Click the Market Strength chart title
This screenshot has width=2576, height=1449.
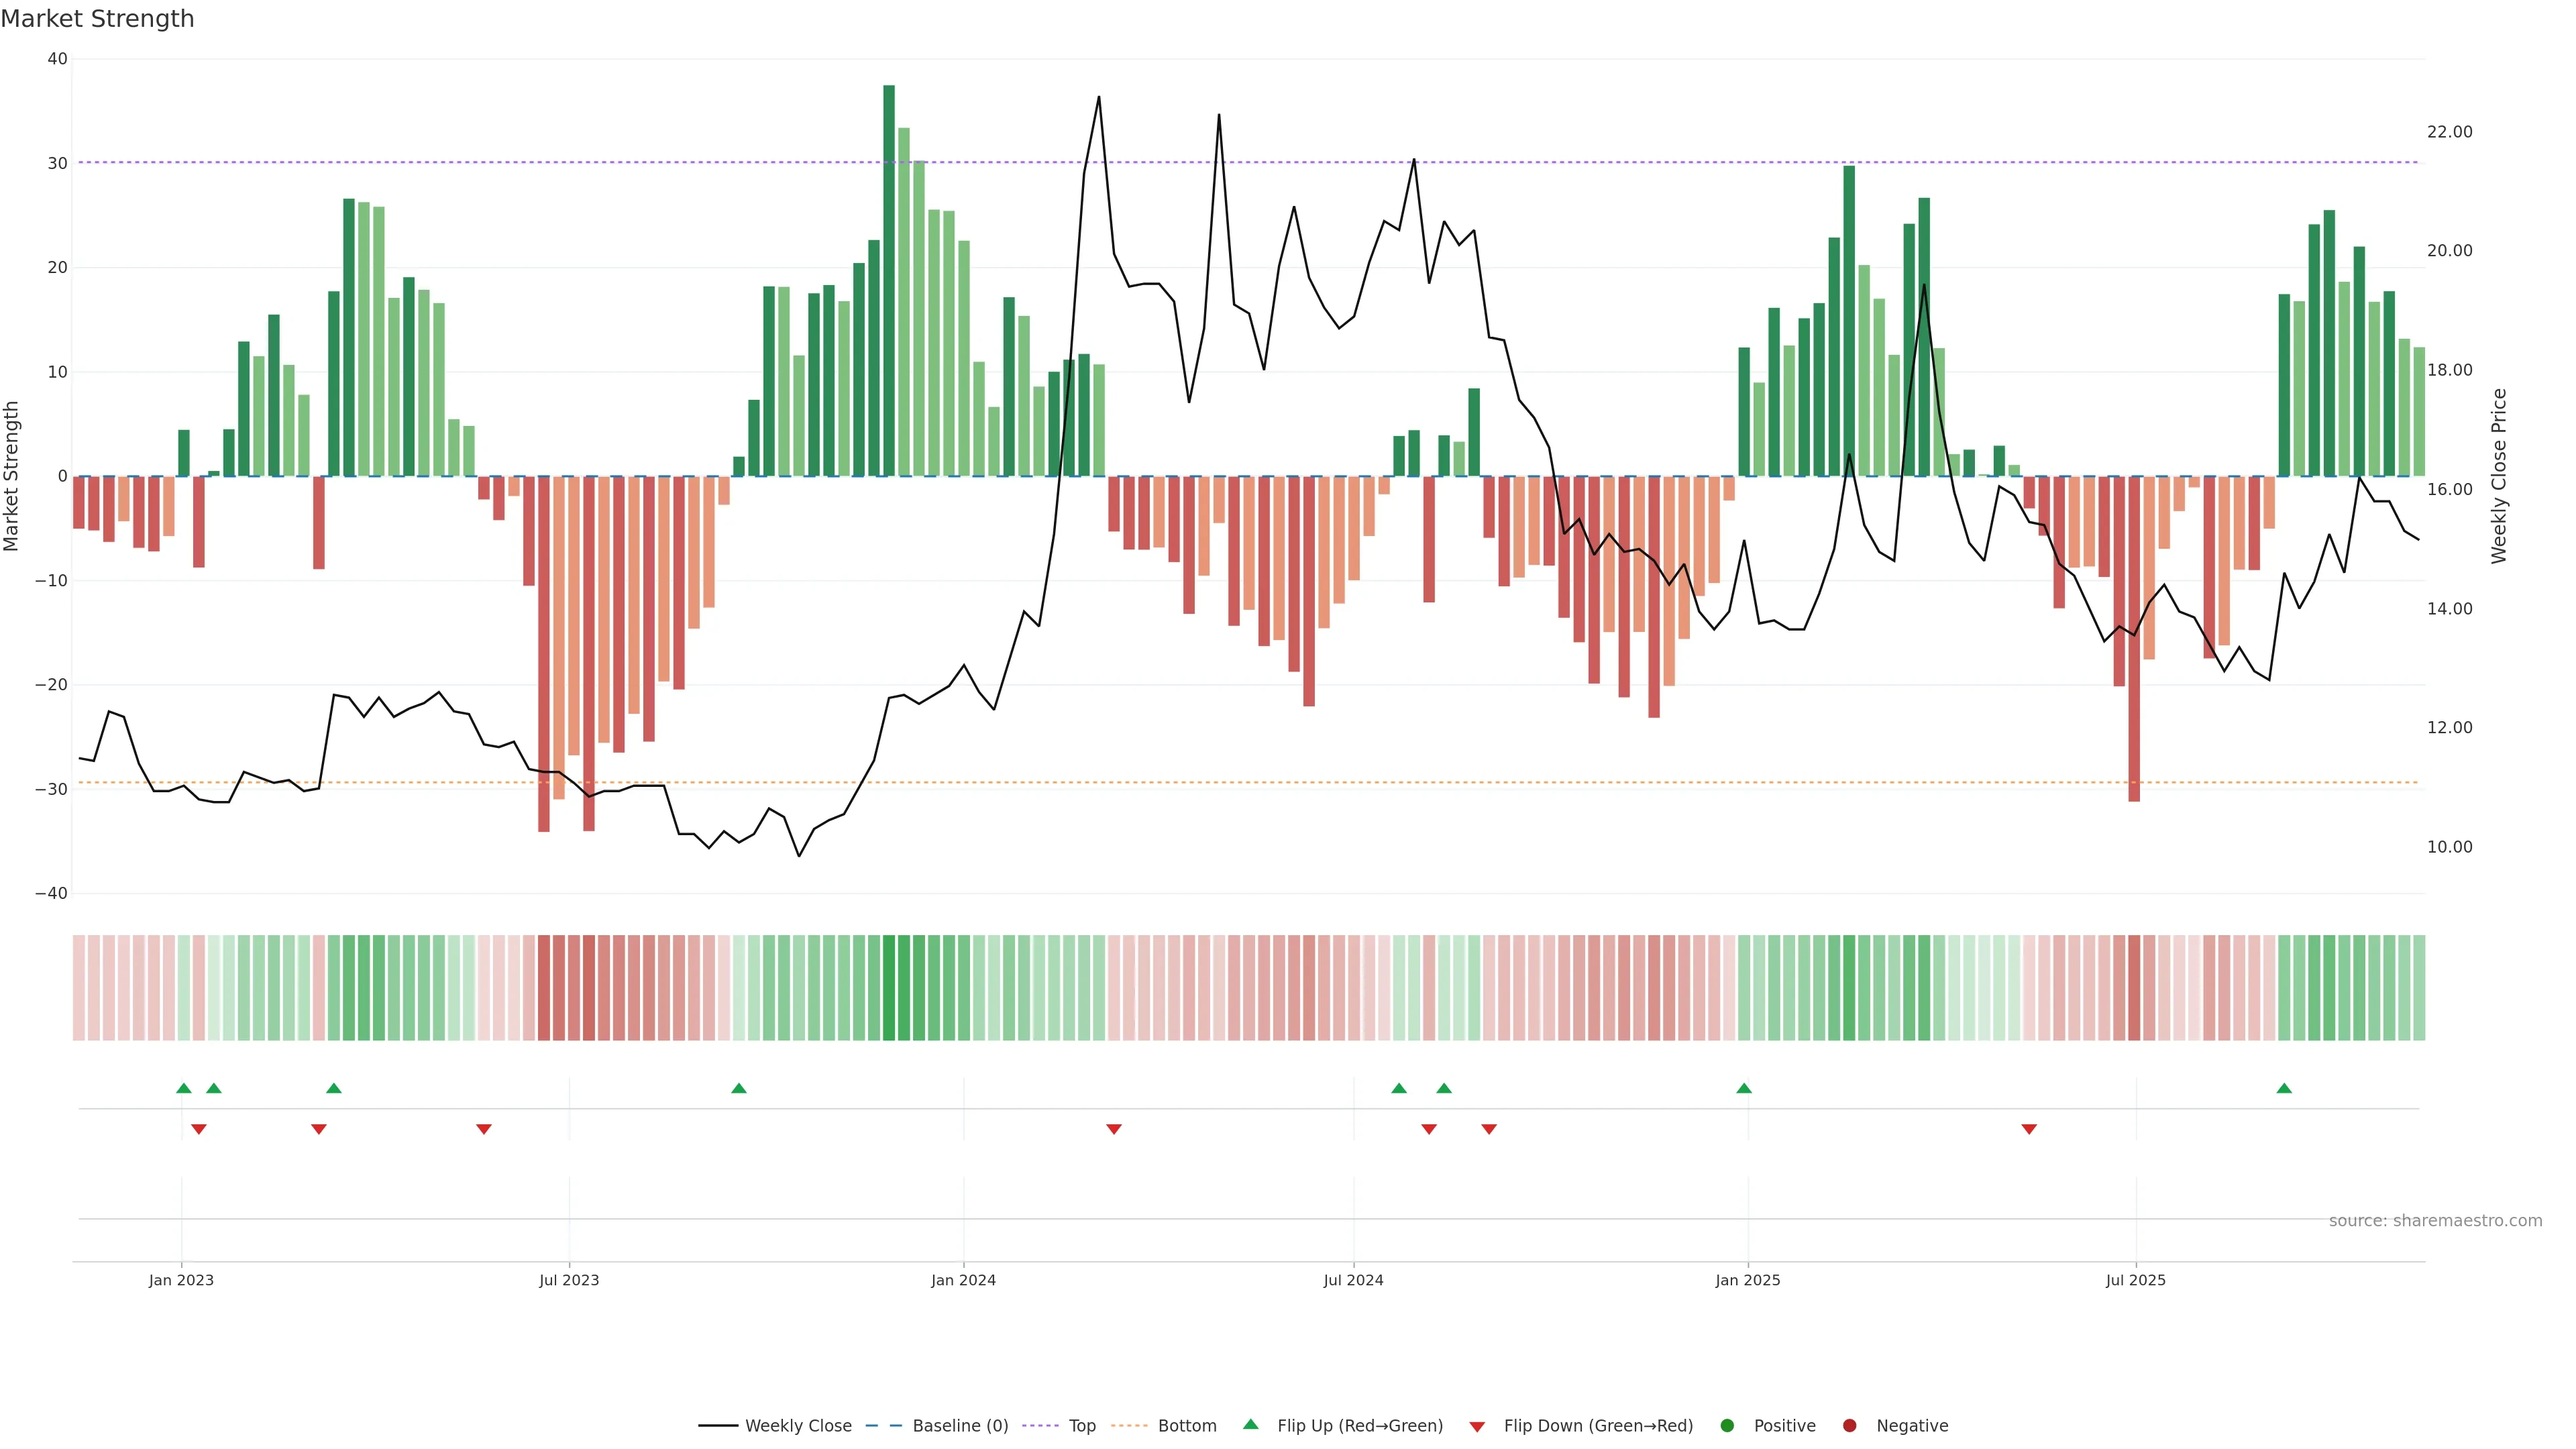[97, 19]
